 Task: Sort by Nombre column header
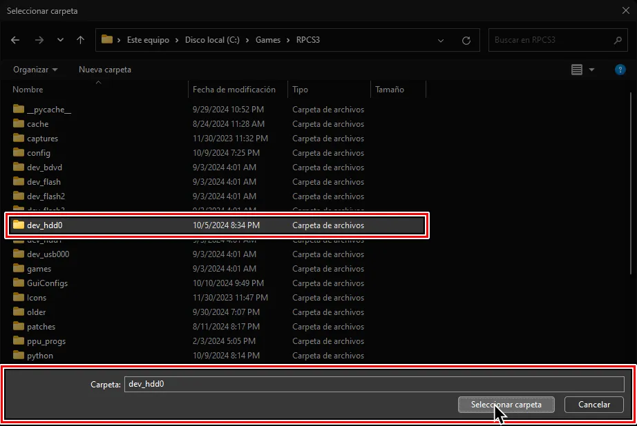pyautogui.click(x=28, y=90)
